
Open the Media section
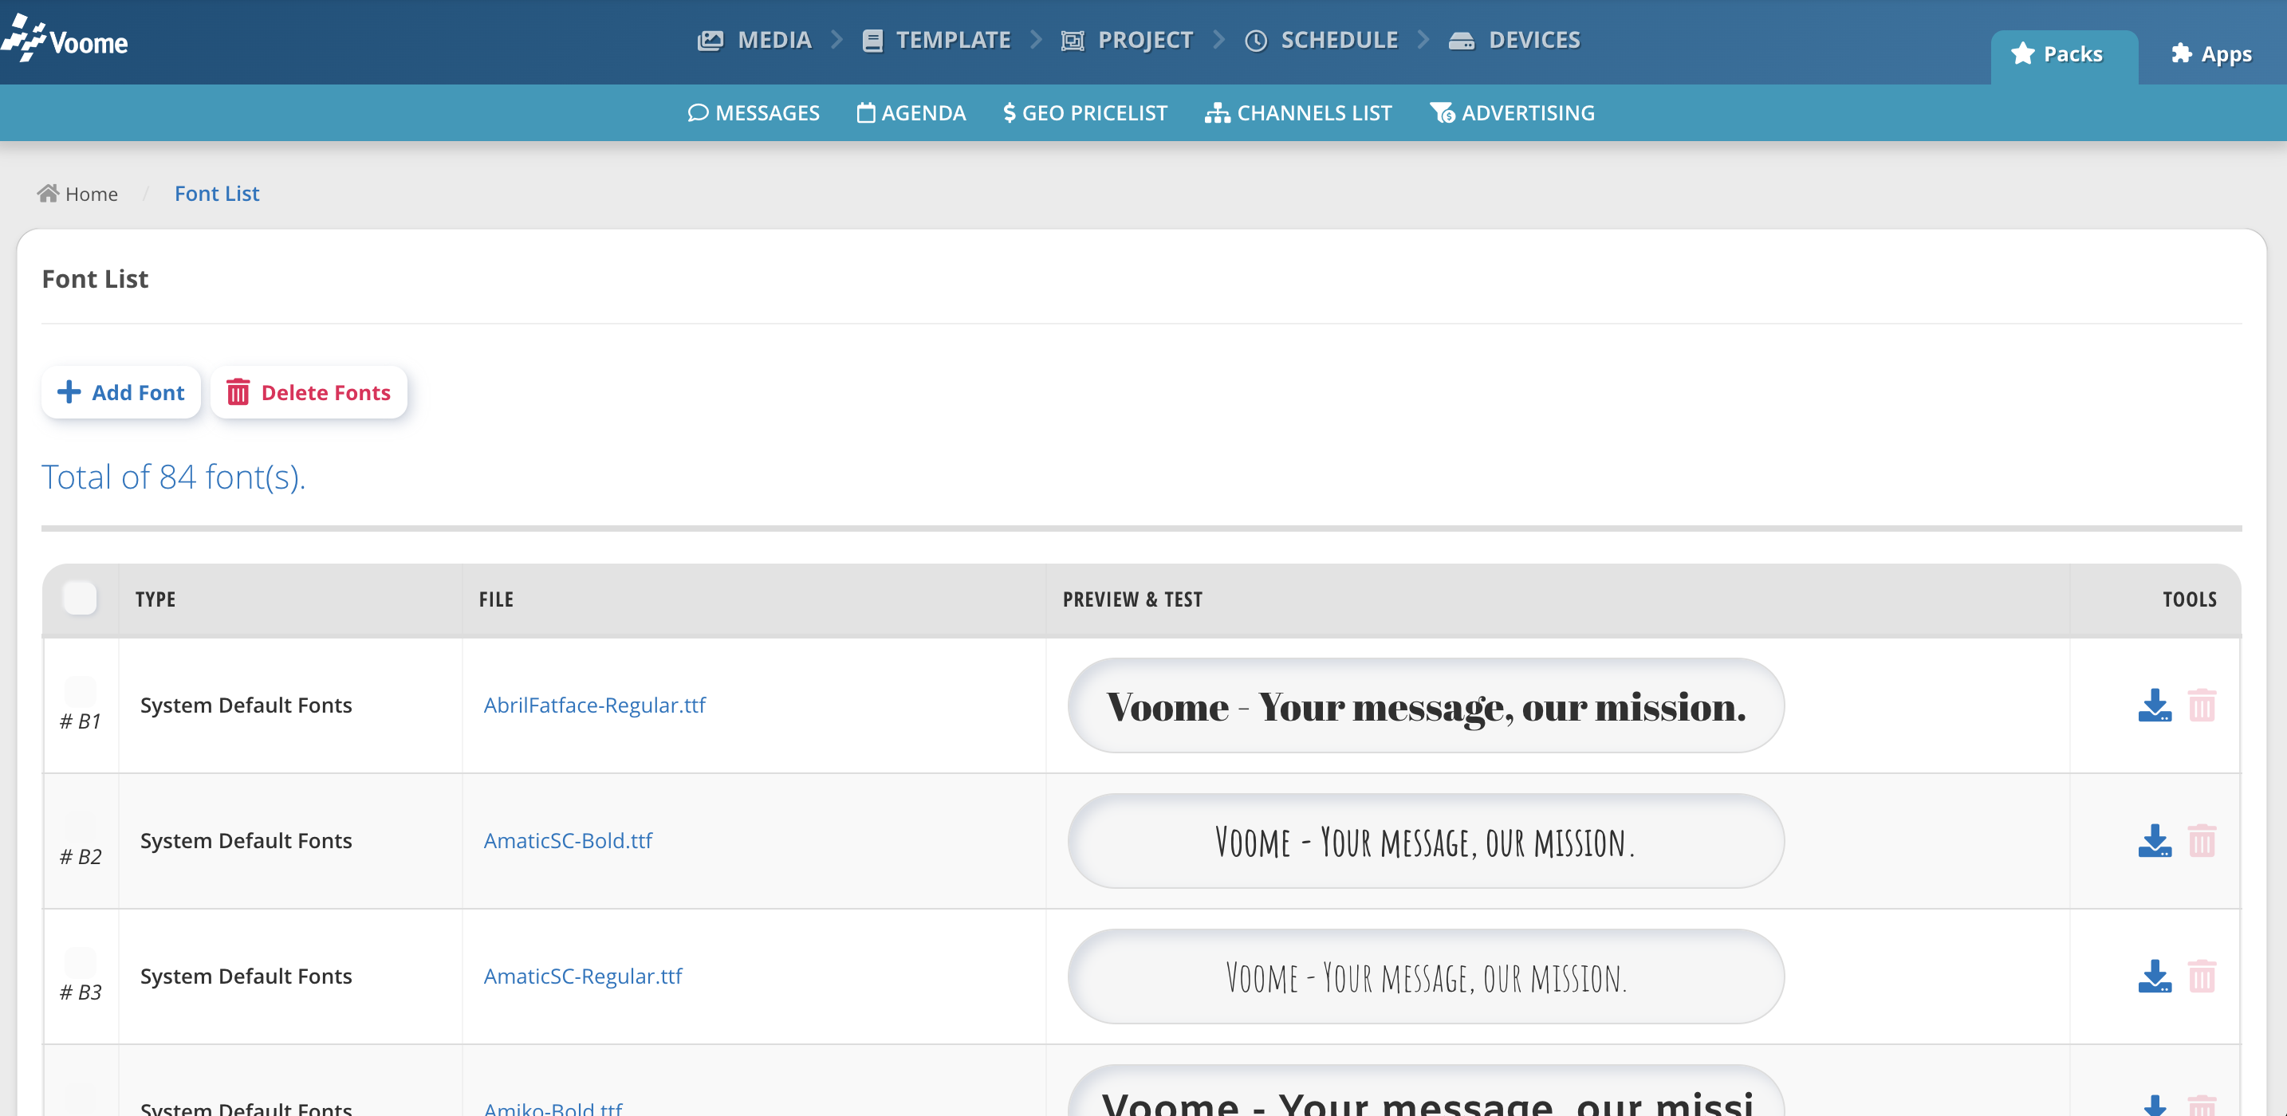click(x=754, y=40)
